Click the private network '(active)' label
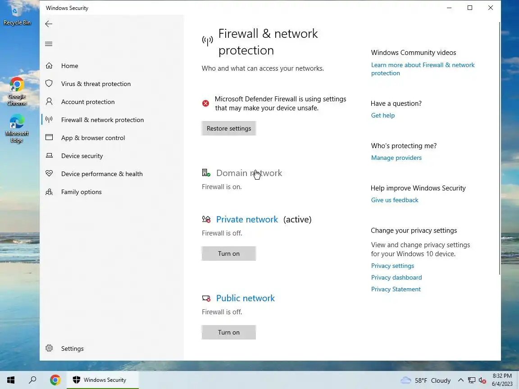The height and width of the screenshot is (389, 519). point(297,219)
